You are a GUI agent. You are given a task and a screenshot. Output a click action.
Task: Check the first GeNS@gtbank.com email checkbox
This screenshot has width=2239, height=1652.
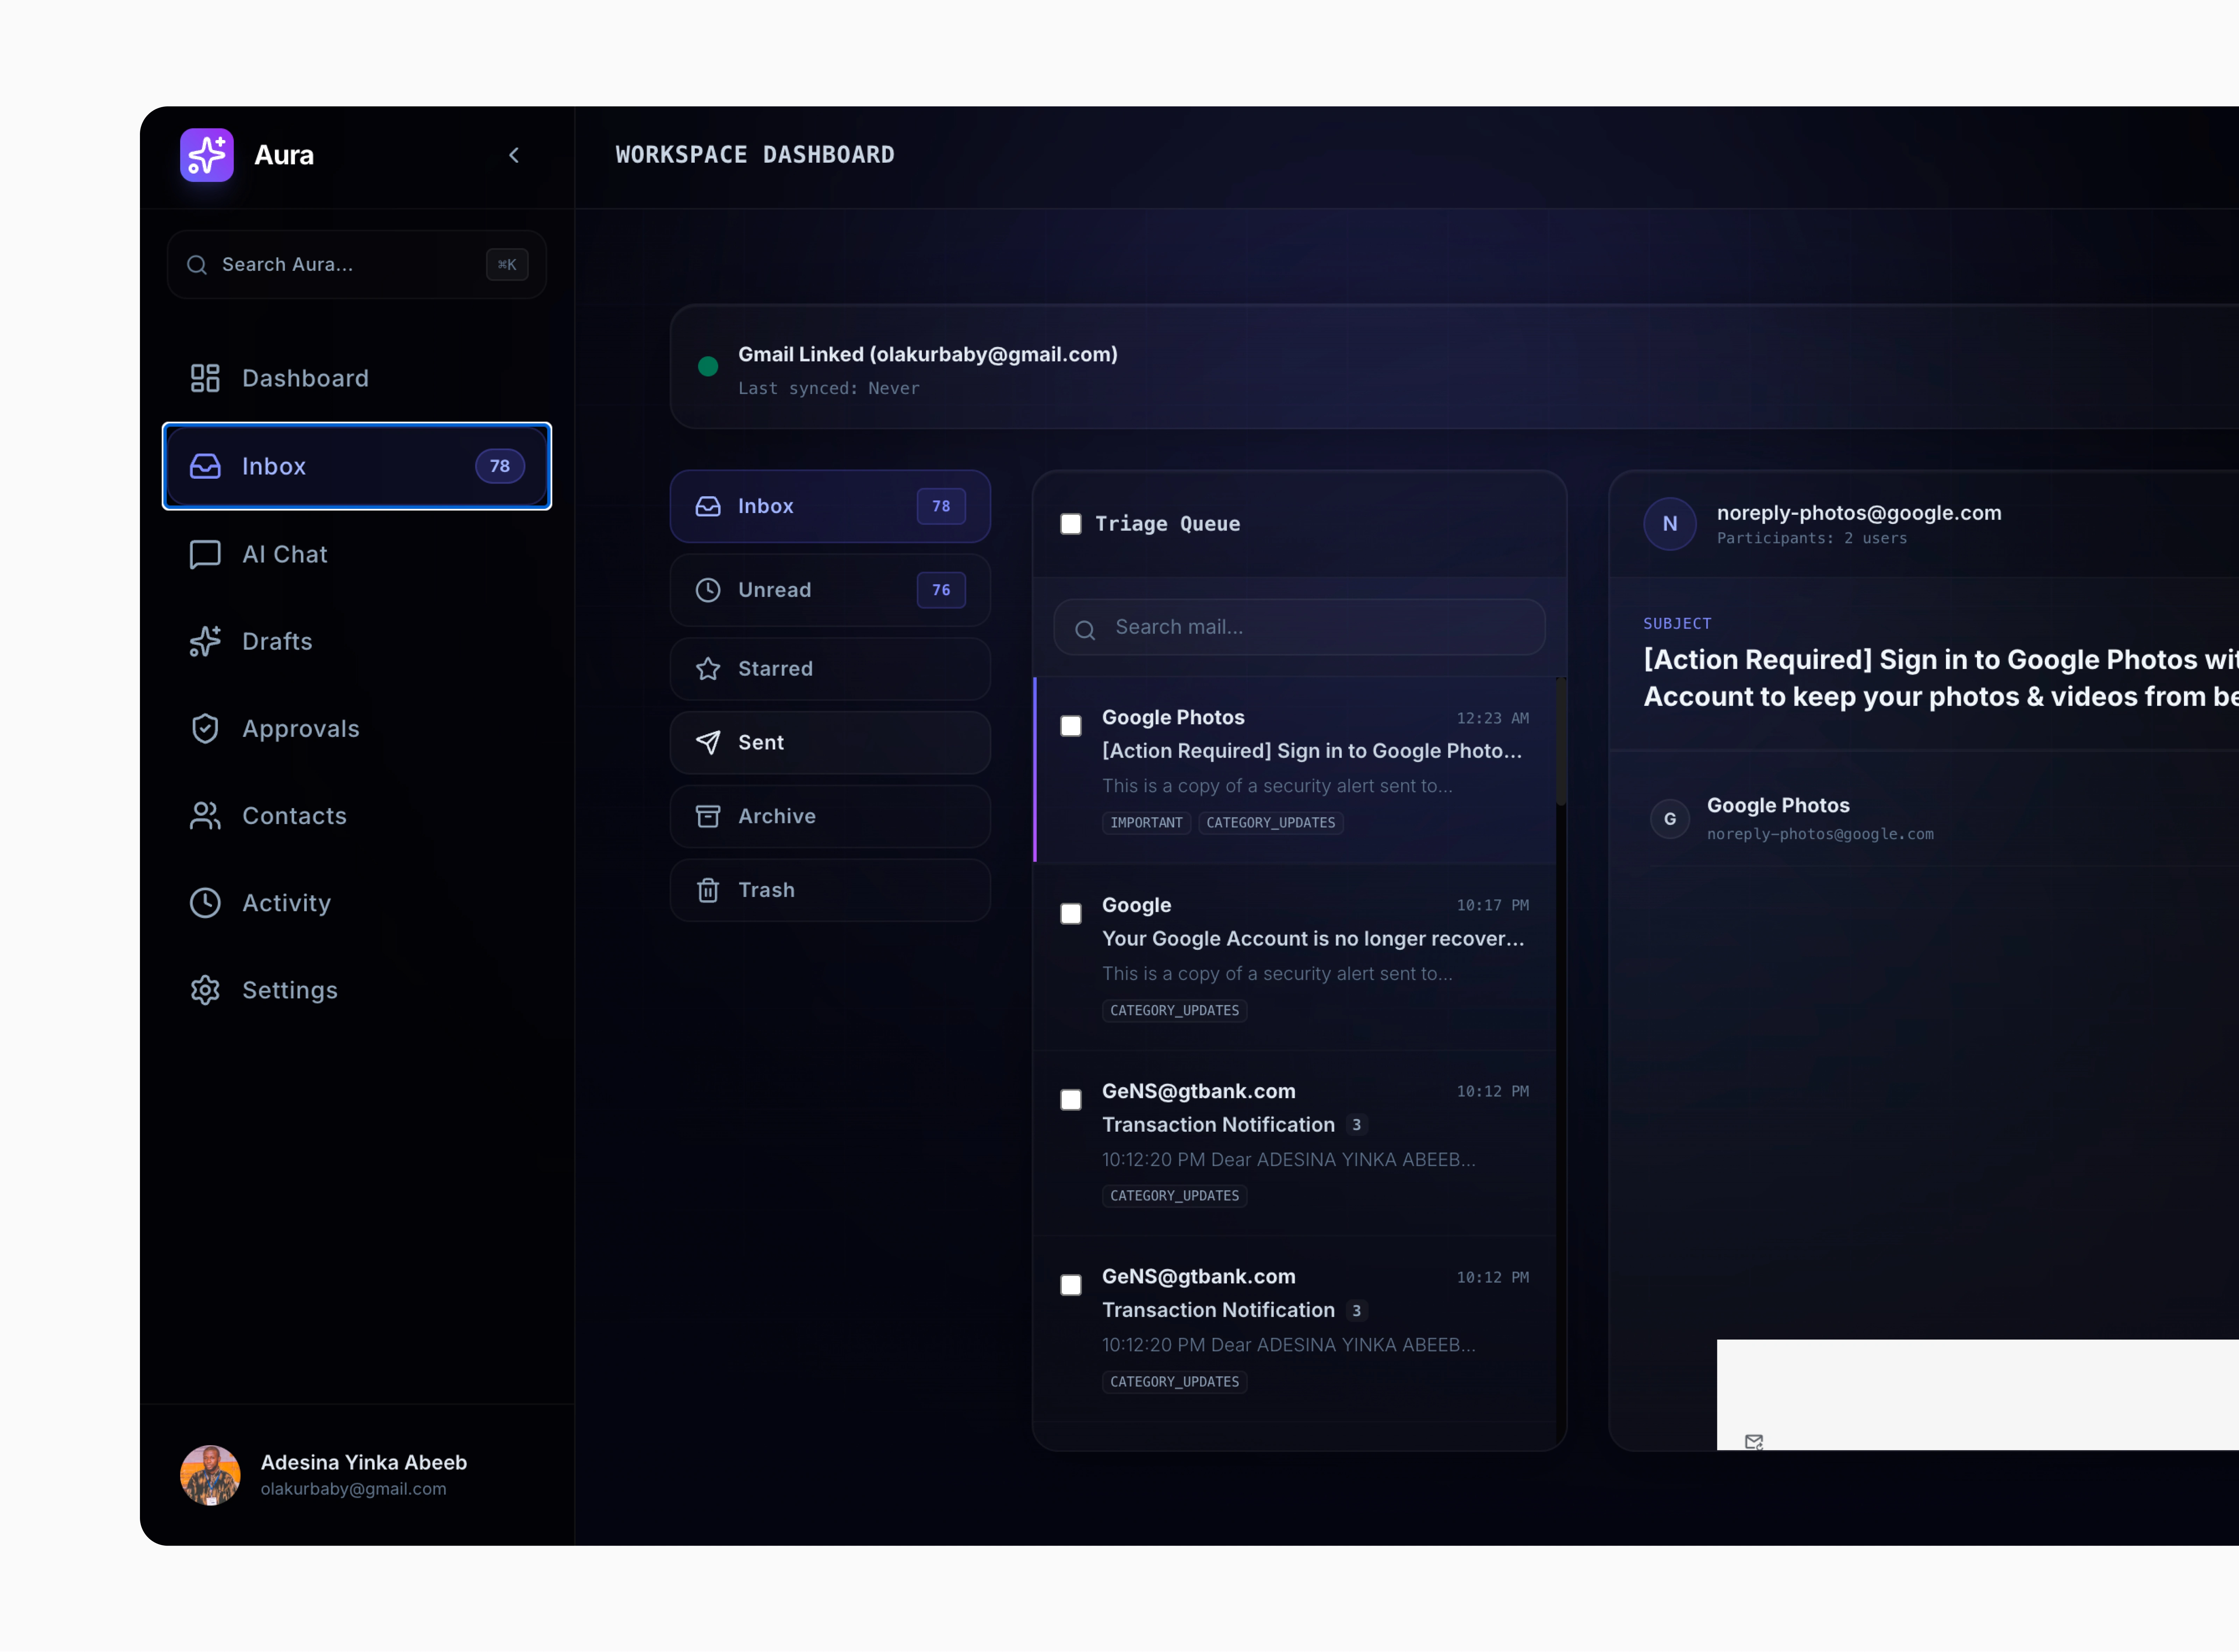[x=1071, y=1100]
